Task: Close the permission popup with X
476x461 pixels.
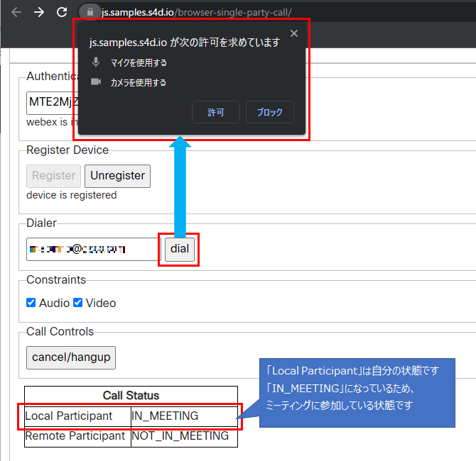Action: click(x=294, y=33)
